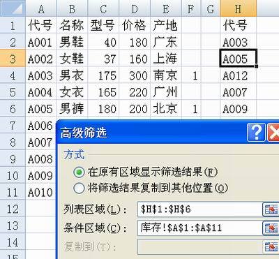The height and width of the screenshot is (259, 279).
Task: Select 将筛选结果复制到其他位置 radio option
Action: click(79, 188)
